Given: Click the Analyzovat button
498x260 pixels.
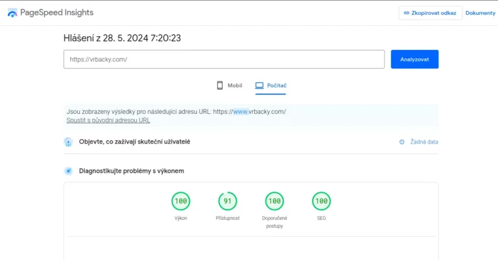Looking at the screenshot, I should [x=414, y=60].
